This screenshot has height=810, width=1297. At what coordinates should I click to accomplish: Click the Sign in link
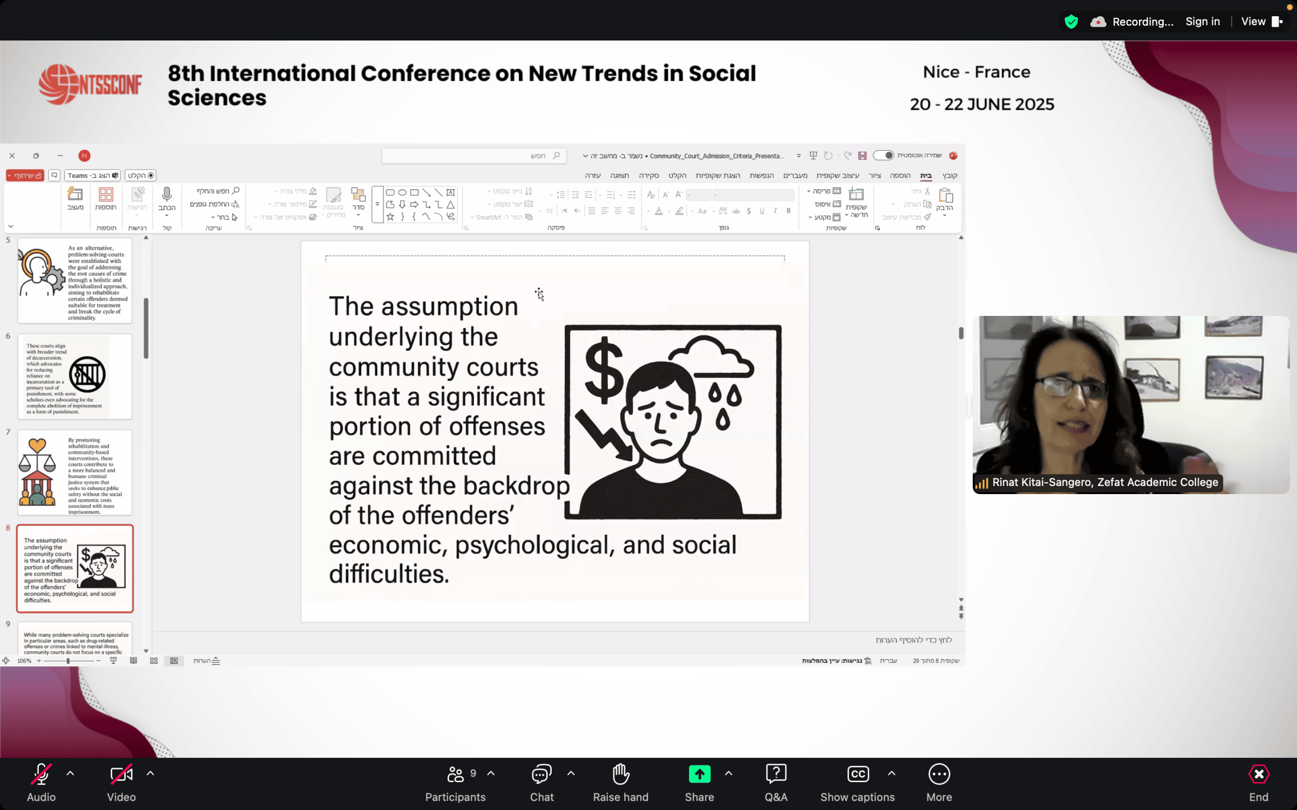(1202, 21)
